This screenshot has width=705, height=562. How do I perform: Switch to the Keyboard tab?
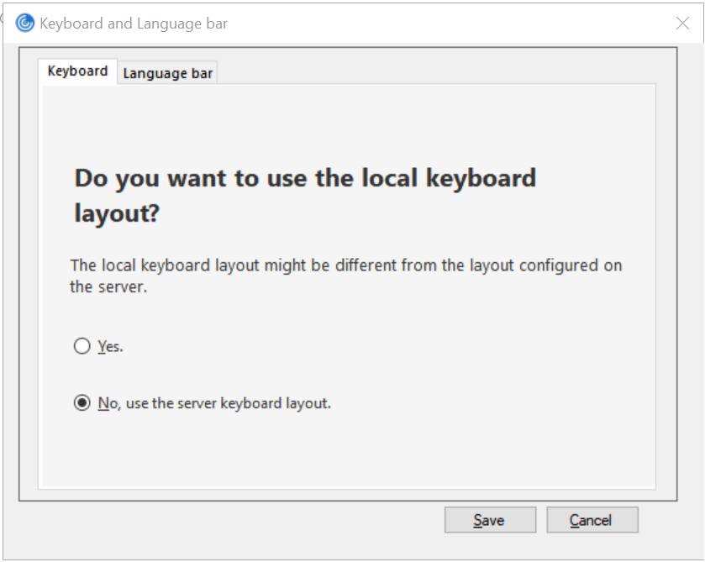point(77,71)
